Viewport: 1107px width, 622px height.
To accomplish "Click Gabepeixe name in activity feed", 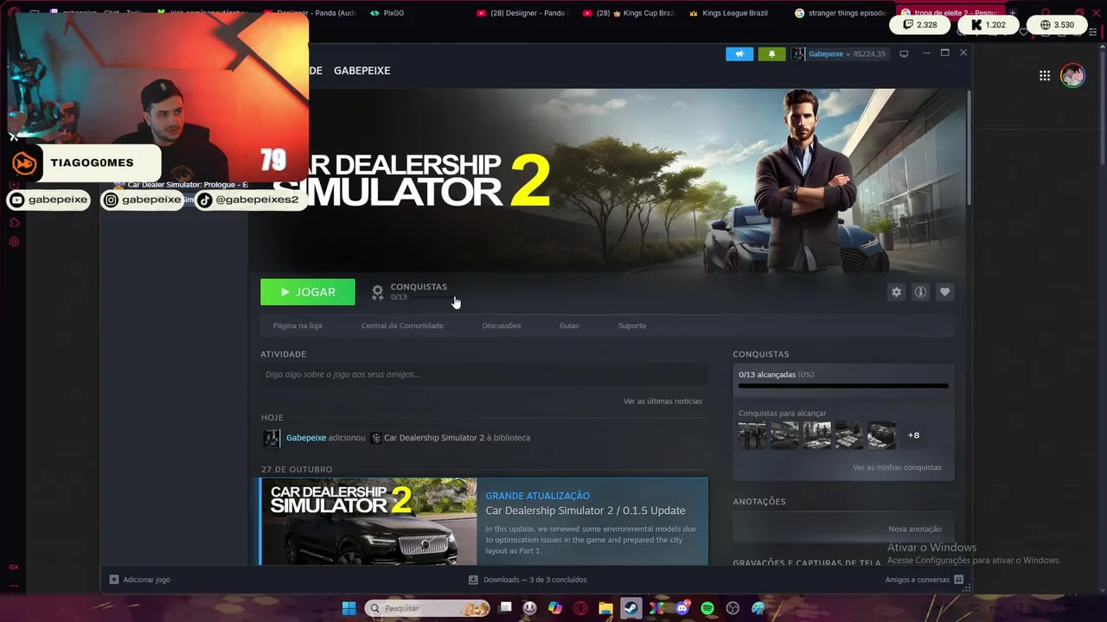I will click(306, 437).
